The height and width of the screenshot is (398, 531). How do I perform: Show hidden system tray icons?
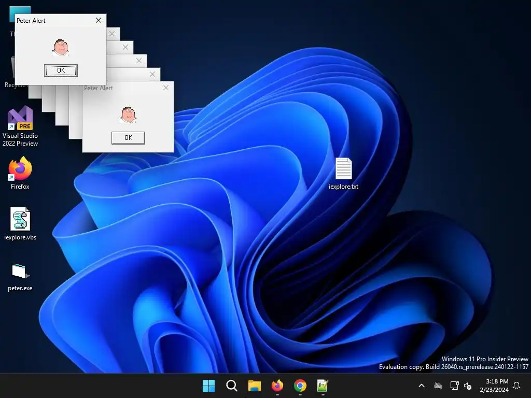[x=422, y=386]
